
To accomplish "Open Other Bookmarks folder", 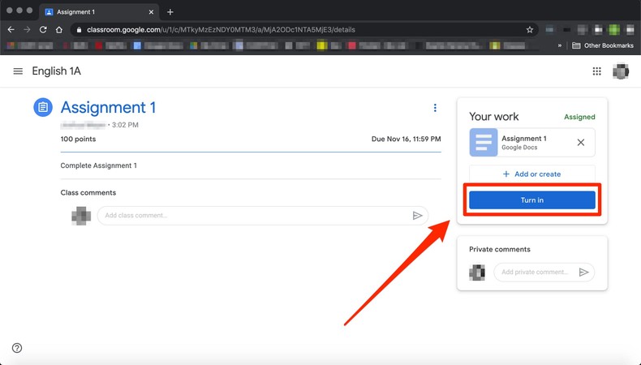I will pyautogui.click(x=602, y=45).
